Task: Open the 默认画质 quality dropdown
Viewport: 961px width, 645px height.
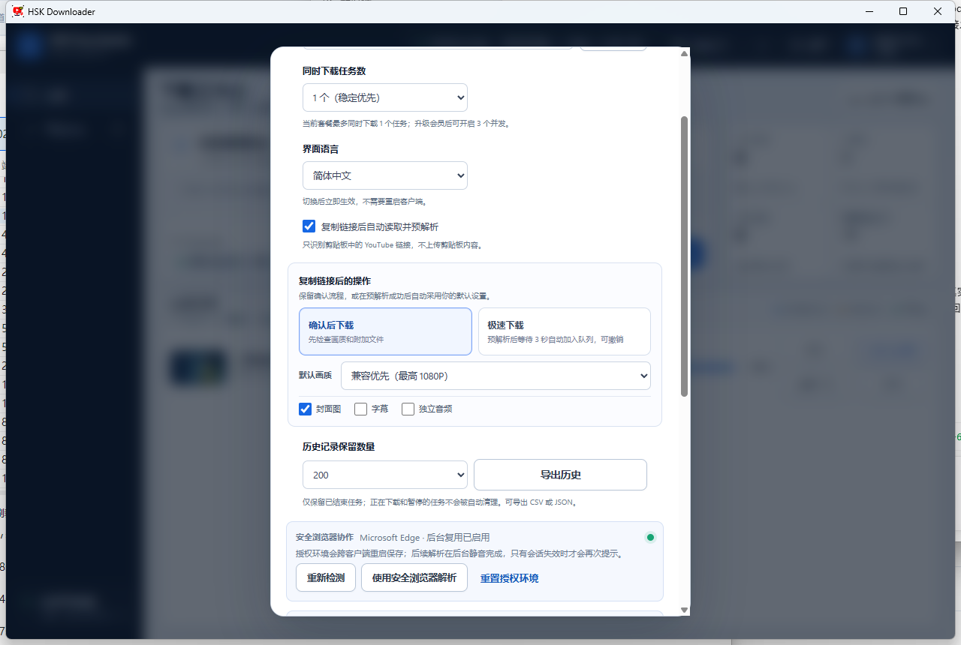Action: click(496, 376)
